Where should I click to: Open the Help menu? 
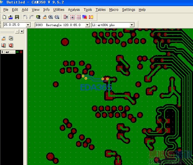coord(142,9)
